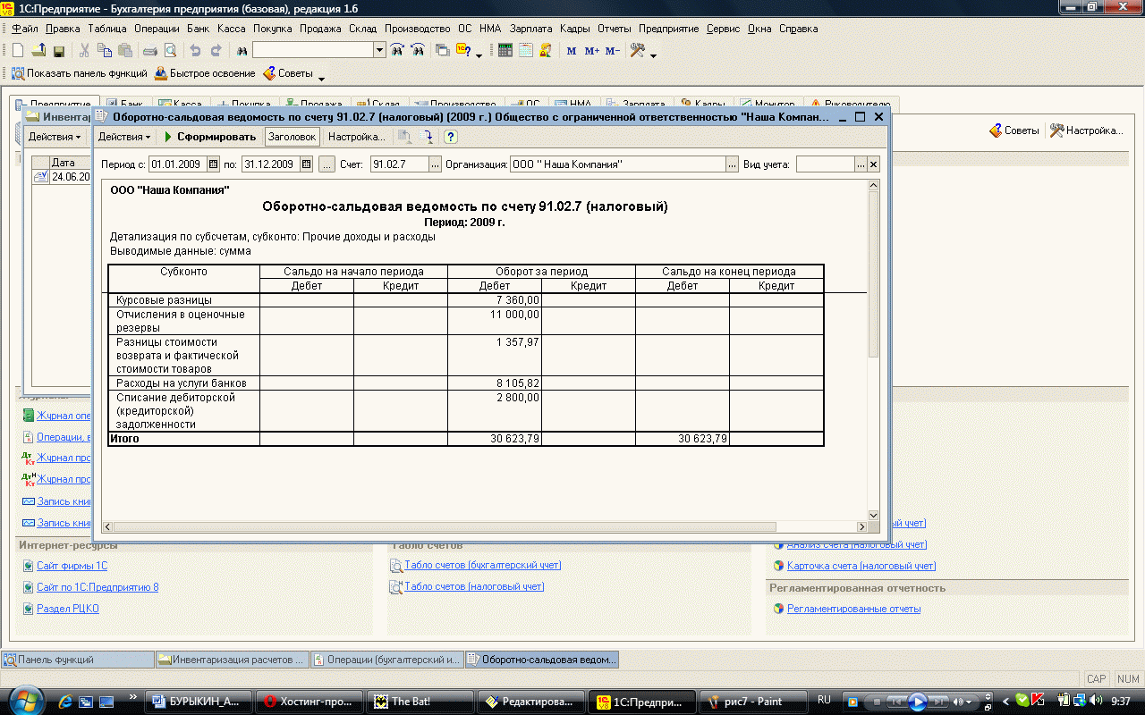Image resolution: width=1145 pixels, height=715 pixels.
Task: Open the Продажа menu
Action: [x=320, y=29]
